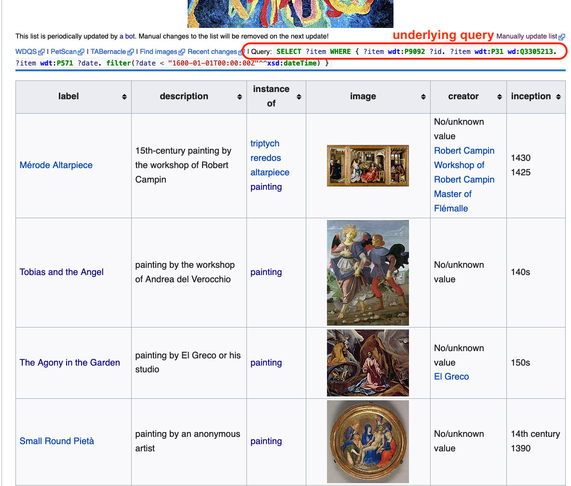Click the triptych instance link
Image resolution: width=571 pixels, height=486 pixels.
click(265, 144)
